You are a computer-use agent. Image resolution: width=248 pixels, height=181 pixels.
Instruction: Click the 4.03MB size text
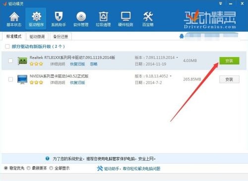point(190,60)
